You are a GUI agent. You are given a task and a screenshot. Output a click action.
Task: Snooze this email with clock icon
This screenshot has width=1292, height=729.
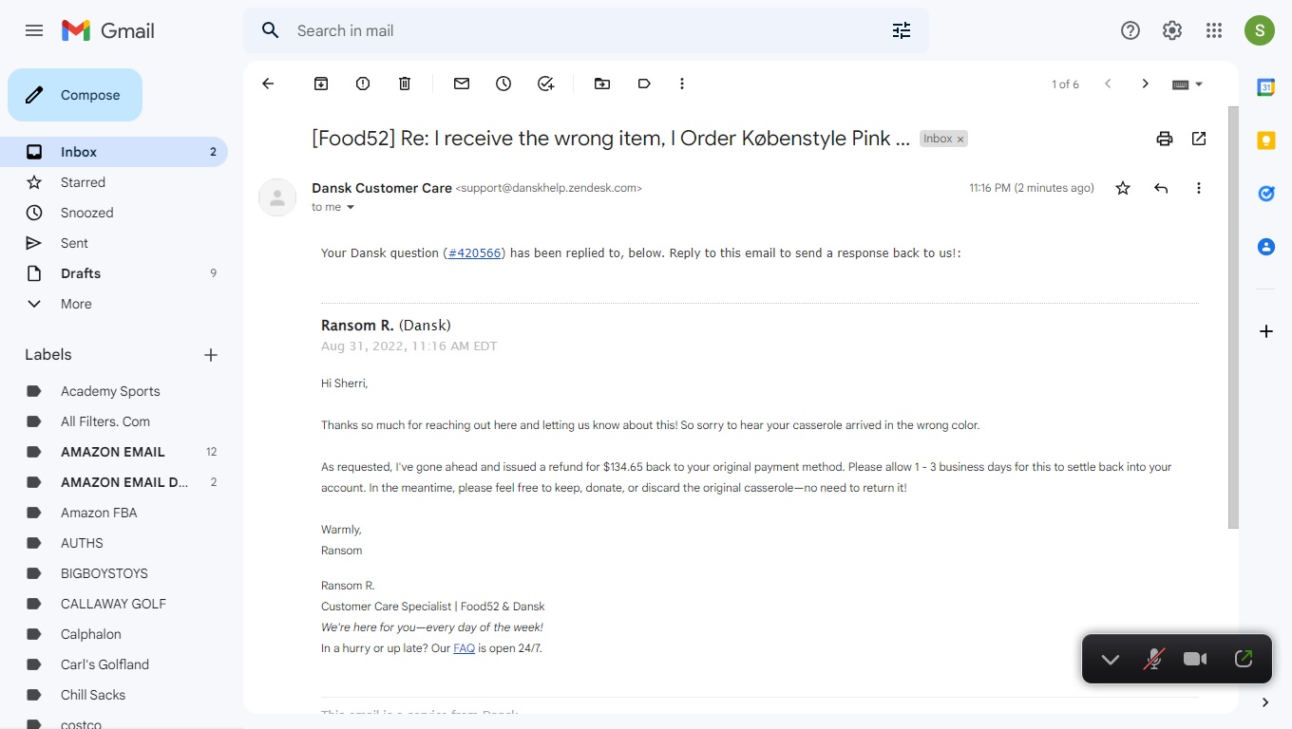click(x=503, y=84)
